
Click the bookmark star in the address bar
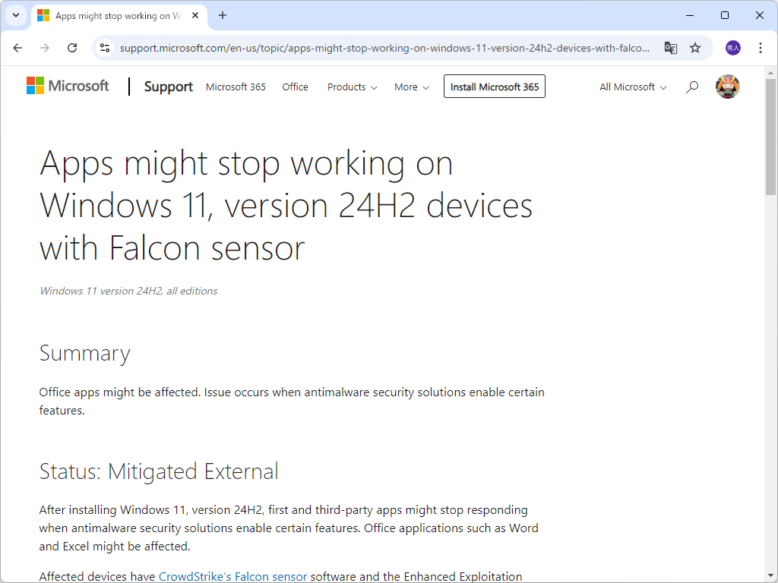[695, 47]
